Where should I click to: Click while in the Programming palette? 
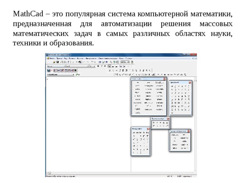pos(184,141)
